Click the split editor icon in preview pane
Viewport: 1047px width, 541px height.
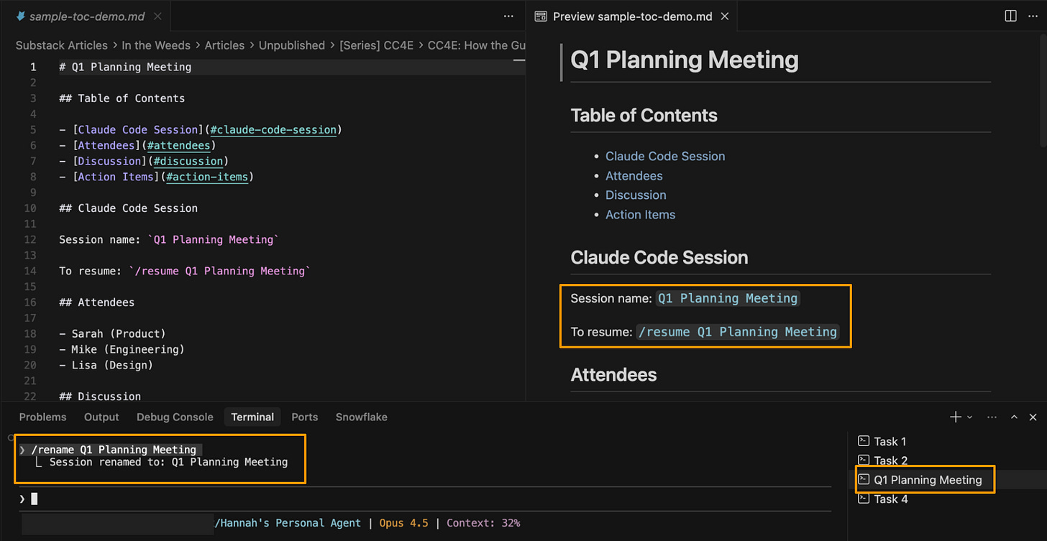click(1010, 16)
